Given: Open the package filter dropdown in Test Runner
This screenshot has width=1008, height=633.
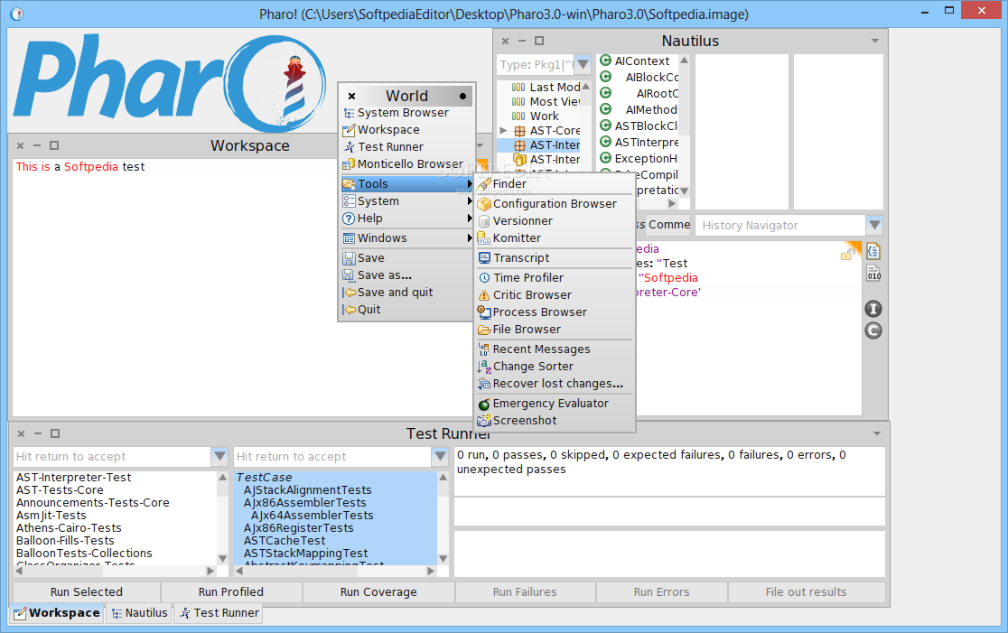Looking at the screenshot, I should (219, 456).
